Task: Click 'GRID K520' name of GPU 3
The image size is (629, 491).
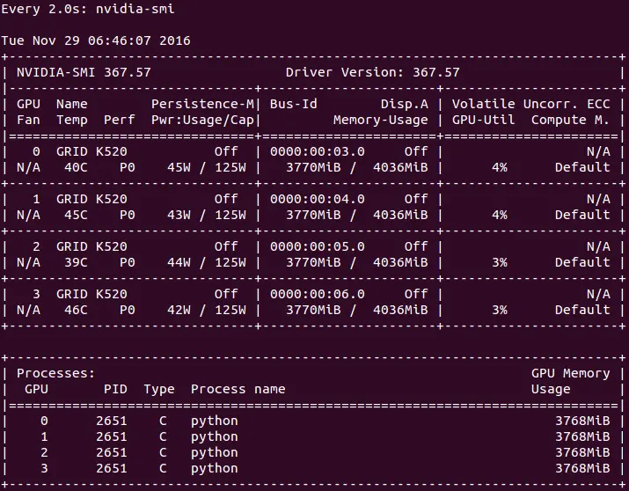Action: coord(91,294)
